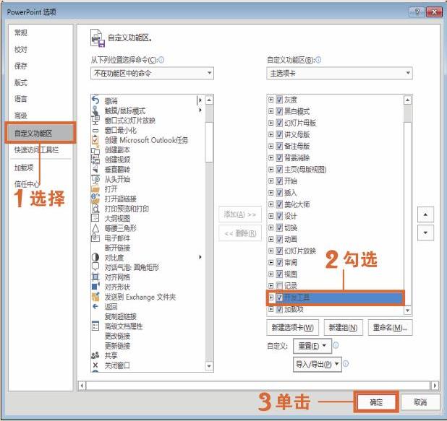The height and width of the screenshot is (421, 447).
Task: Move selected tab up with arrow button
Action: coord(425,214)
